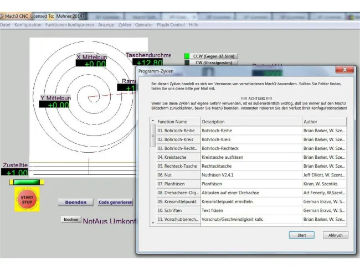
Task: Click the Code generieren button
Action: (116, 202)
